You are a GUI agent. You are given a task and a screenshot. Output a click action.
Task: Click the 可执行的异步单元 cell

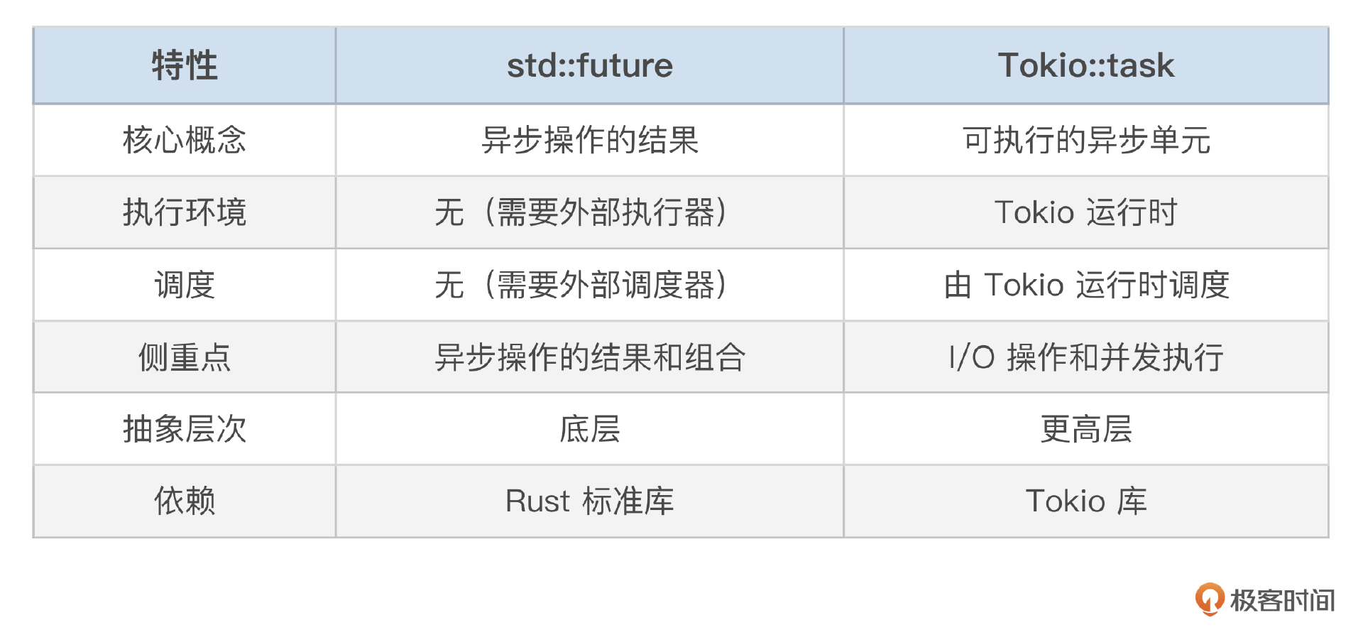(x=1086, y=140)
